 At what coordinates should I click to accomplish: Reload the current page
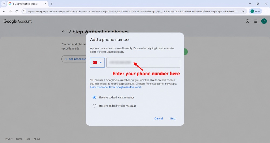pyautogui.click(x=17, y=11)
